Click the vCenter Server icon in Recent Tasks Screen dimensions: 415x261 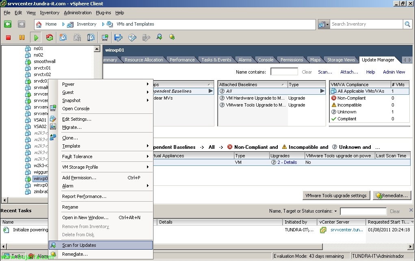coord(323,230)
